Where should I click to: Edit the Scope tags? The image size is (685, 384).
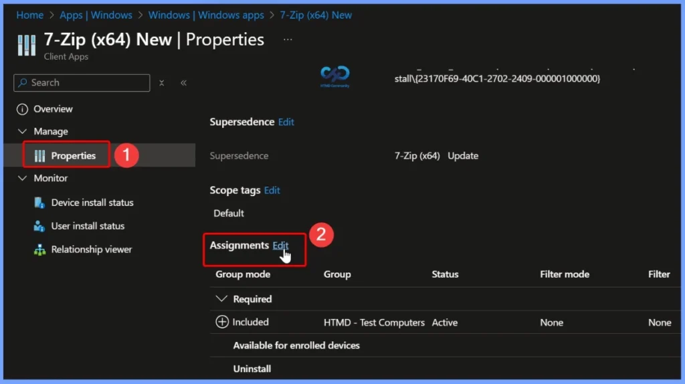point(272,191)
